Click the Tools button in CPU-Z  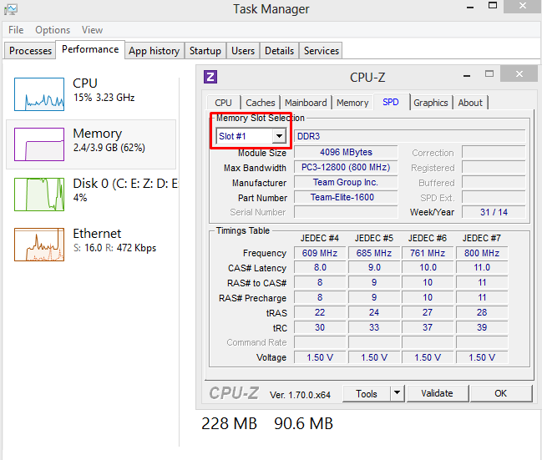[367, 394]
